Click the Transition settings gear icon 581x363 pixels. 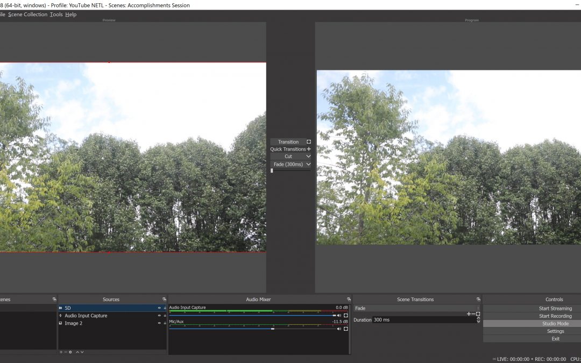308,142
